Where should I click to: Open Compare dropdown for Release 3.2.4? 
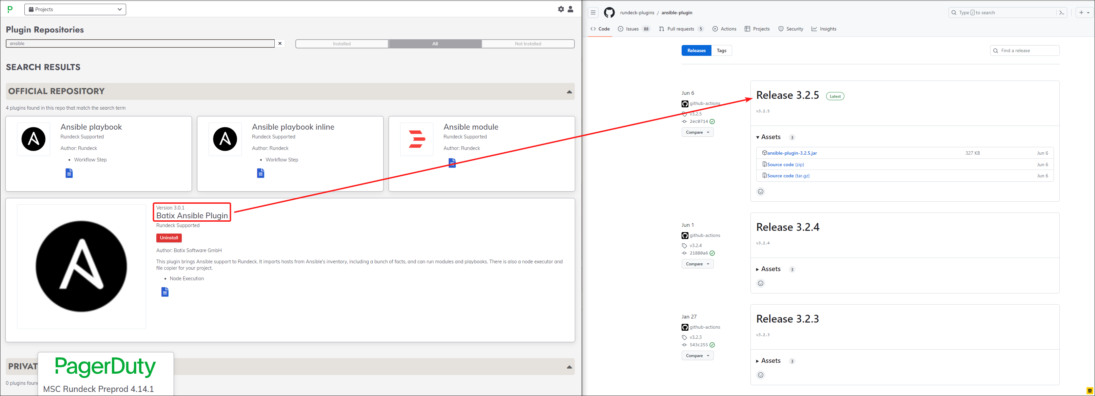click(697, 264)
